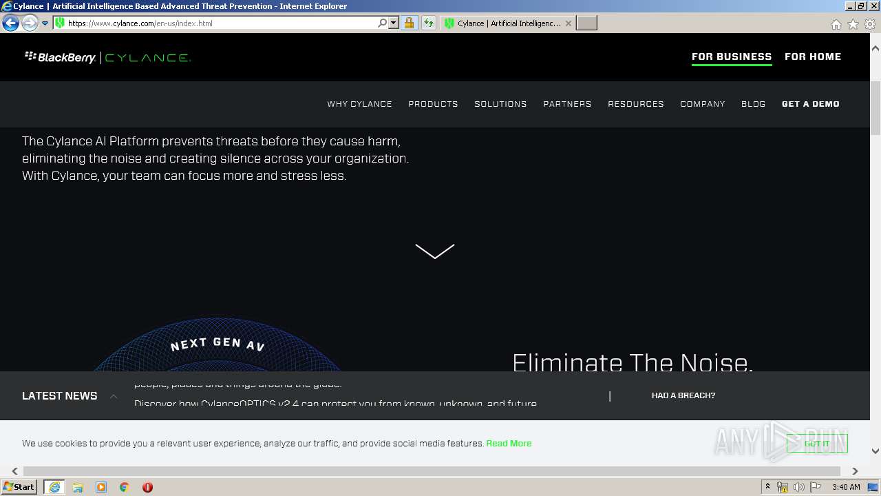
Task: Click the browser Back button
Action: tap(10, 23)
